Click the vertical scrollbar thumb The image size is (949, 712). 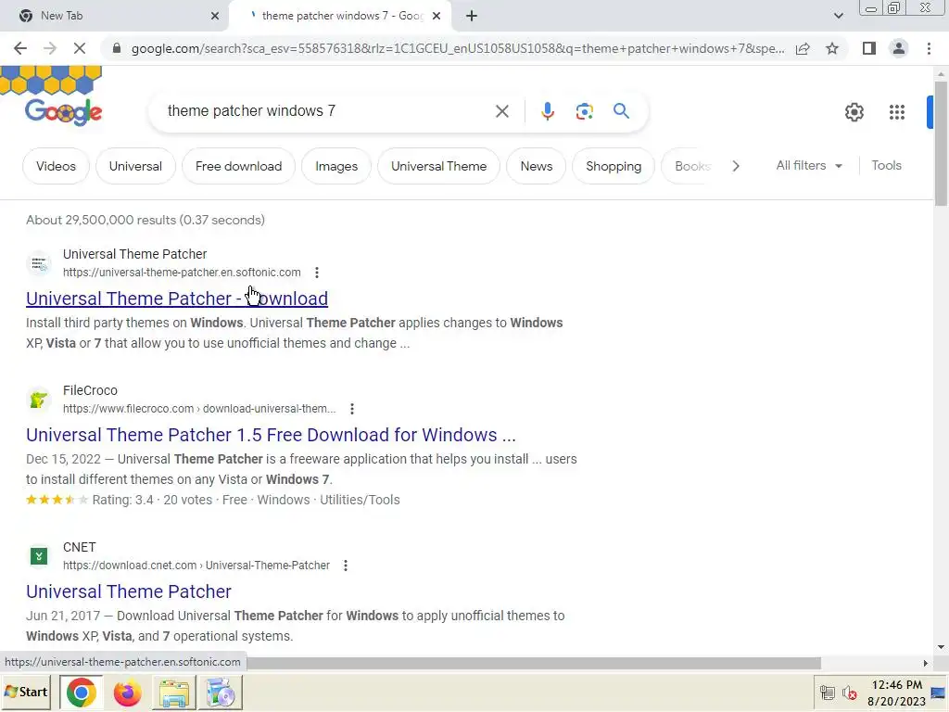941,143
